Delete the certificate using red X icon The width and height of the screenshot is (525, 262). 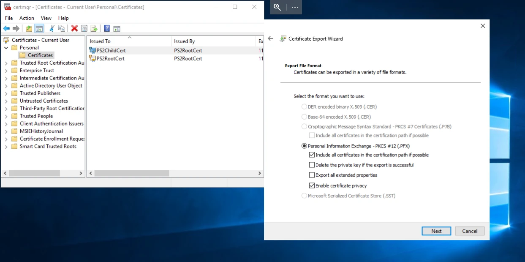click(74, 28)
